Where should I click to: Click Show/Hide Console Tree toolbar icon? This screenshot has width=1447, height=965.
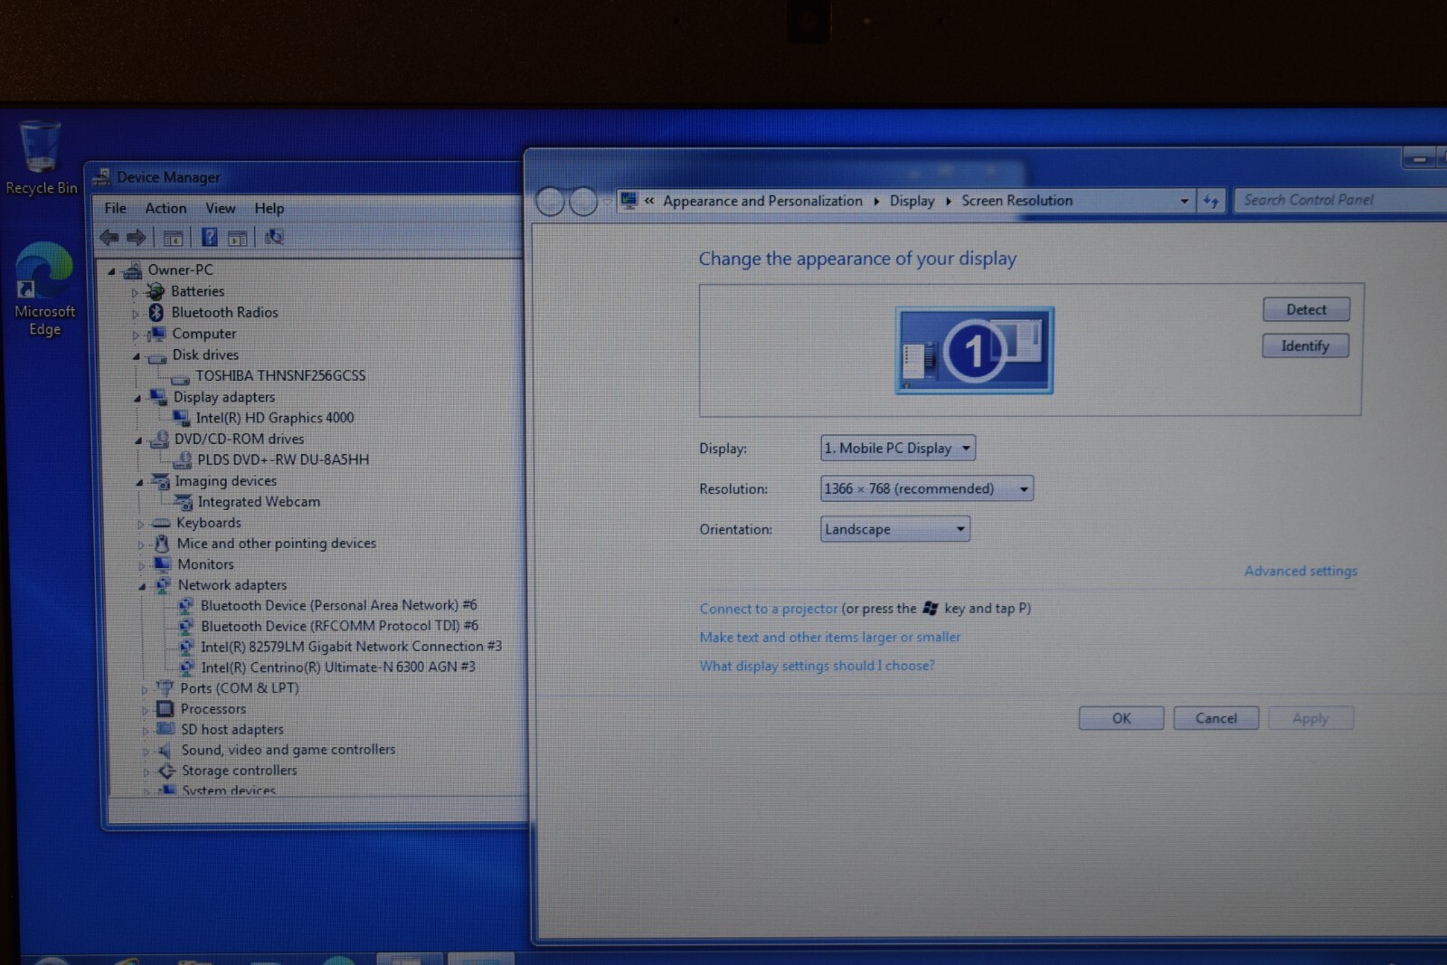173,238
